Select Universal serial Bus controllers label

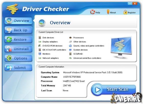click(x=87, y=58)
